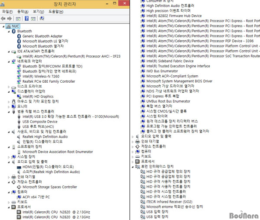
Task: Select 스피커(Realtek High Definition Audio)
Action: (51, 172)
